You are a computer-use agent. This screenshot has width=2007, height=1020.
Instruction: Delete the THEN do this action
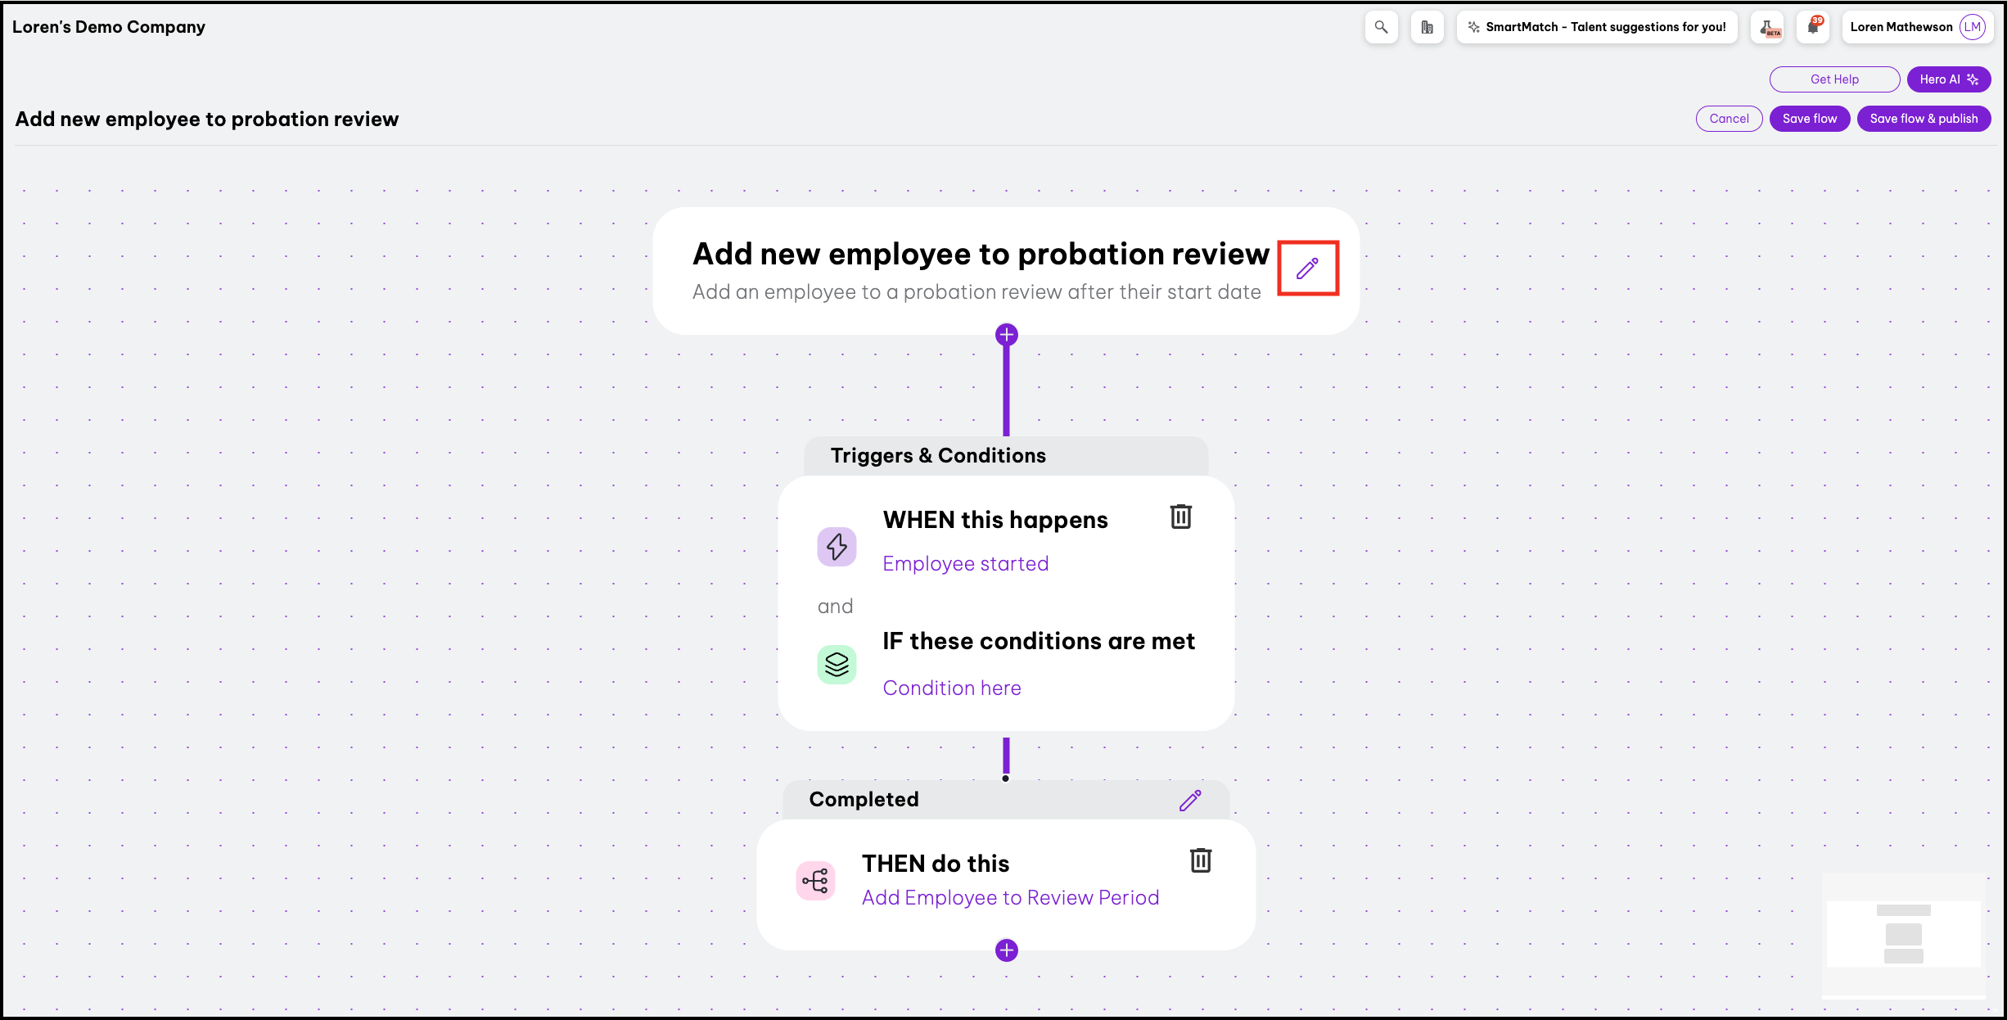(x=1200, y=860)
